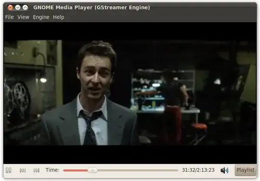Image resolution: width=260 pixels, height=181 pixels.
Task: Click the played red portion of the seek bar
Action: tap(76, 170)
